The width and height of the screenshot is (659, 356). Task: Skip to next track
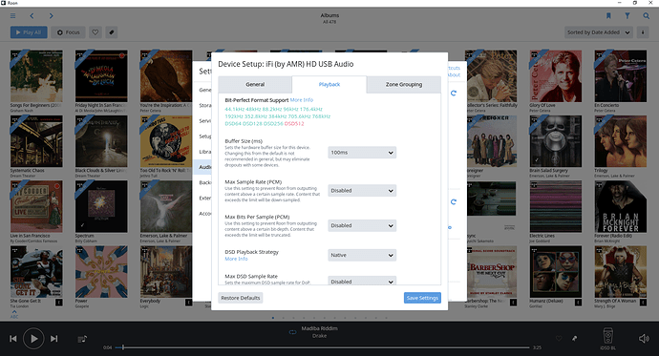click(x=54, y=339)
